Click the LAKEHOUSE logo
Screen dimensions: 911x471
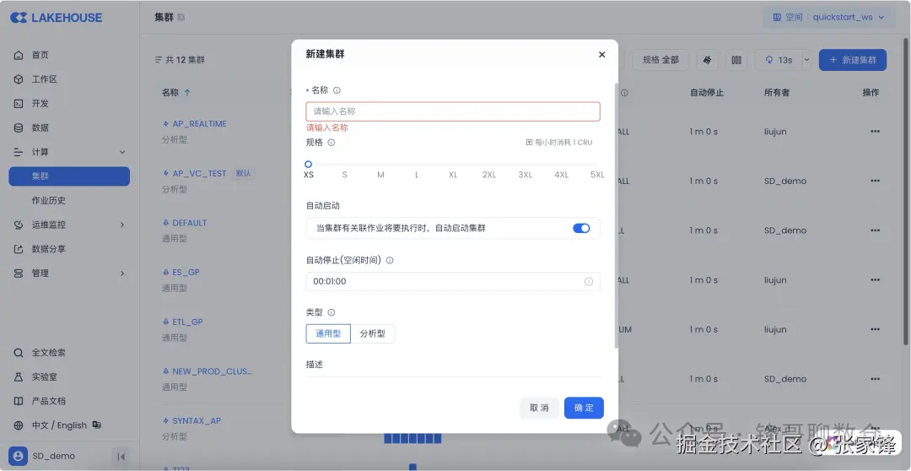57,18
